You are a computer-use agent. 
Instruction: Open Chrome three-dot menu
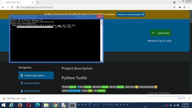coord(189,7)
